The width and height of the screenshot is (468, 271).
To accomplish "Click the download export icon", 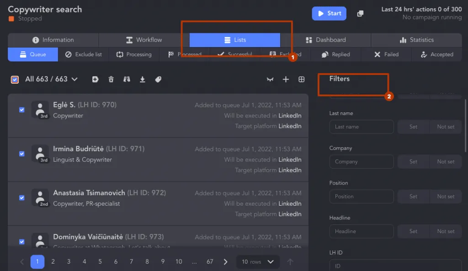I will pyautogui.click(x=143, y=79).
